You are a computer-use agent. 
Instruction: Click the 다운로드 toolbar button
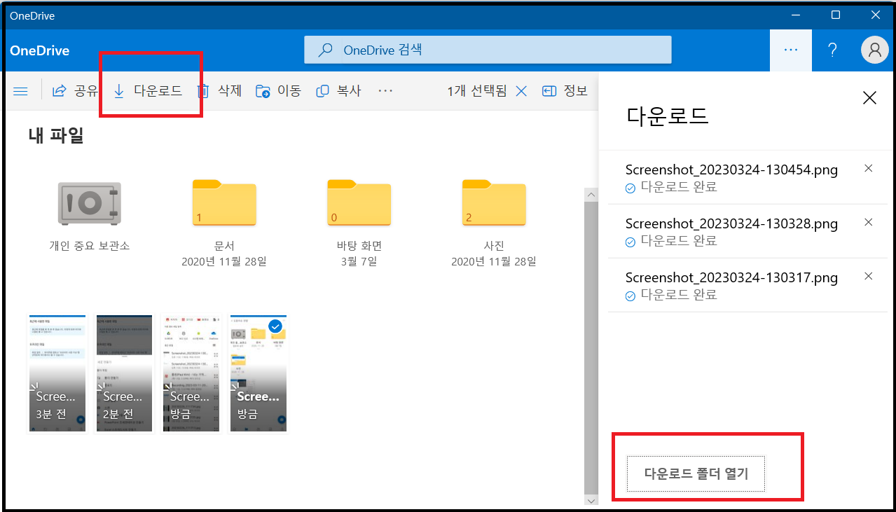[148, 91]
